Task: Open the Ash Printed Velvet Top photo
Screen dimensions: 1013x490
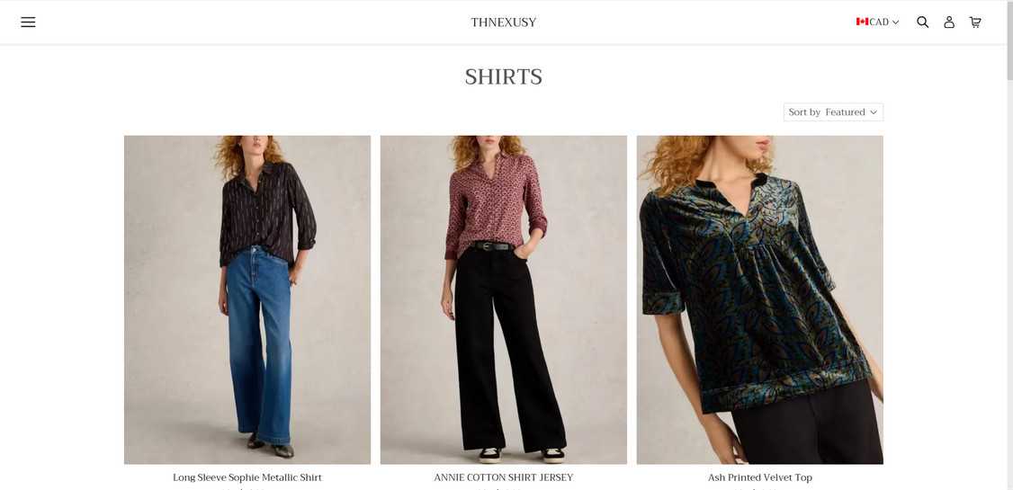Action: tap(759, 299)
